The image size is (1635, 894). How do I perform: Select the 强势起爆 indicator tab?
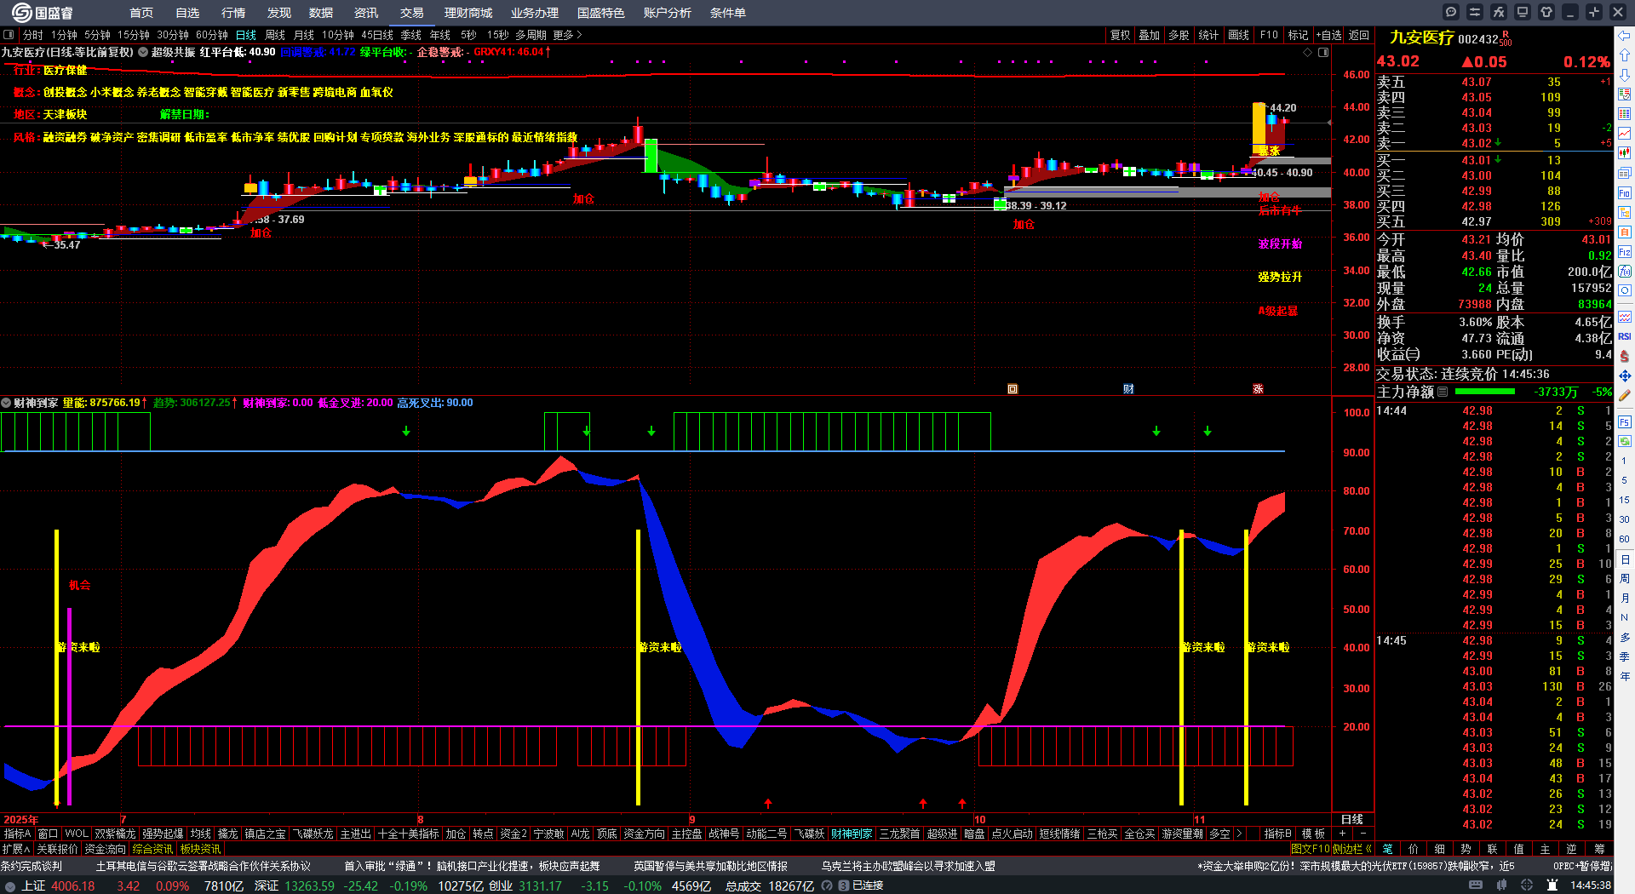click(x=163, y=834)
